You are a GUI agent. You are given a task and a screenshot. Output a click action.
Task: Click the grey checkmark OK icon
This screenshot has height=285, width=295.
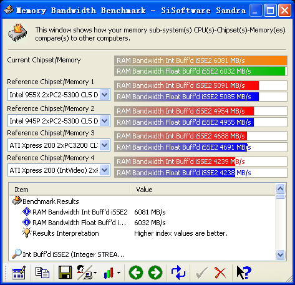(201, 273)
